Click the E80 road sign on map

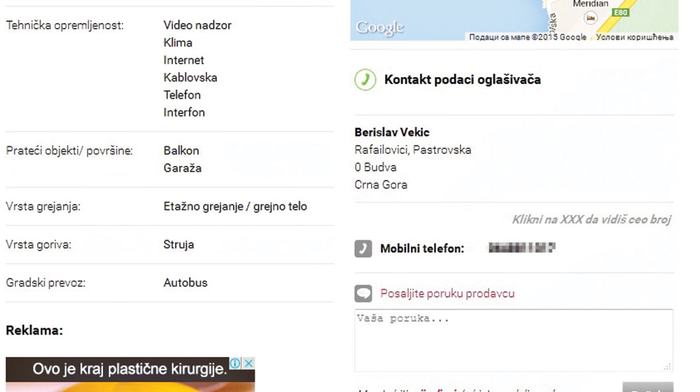click(619, 13)
